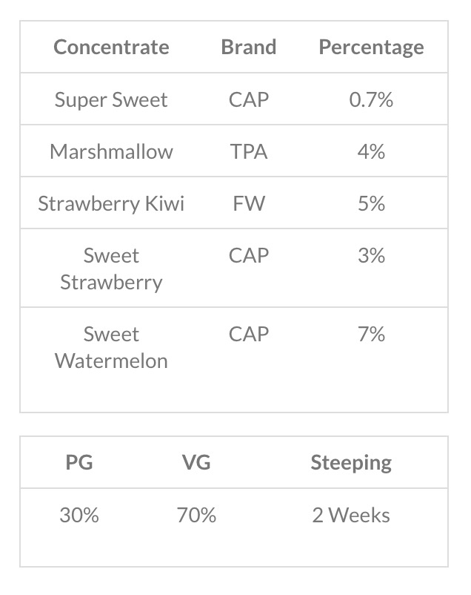Click the 7% percentage value

(371, 335)
